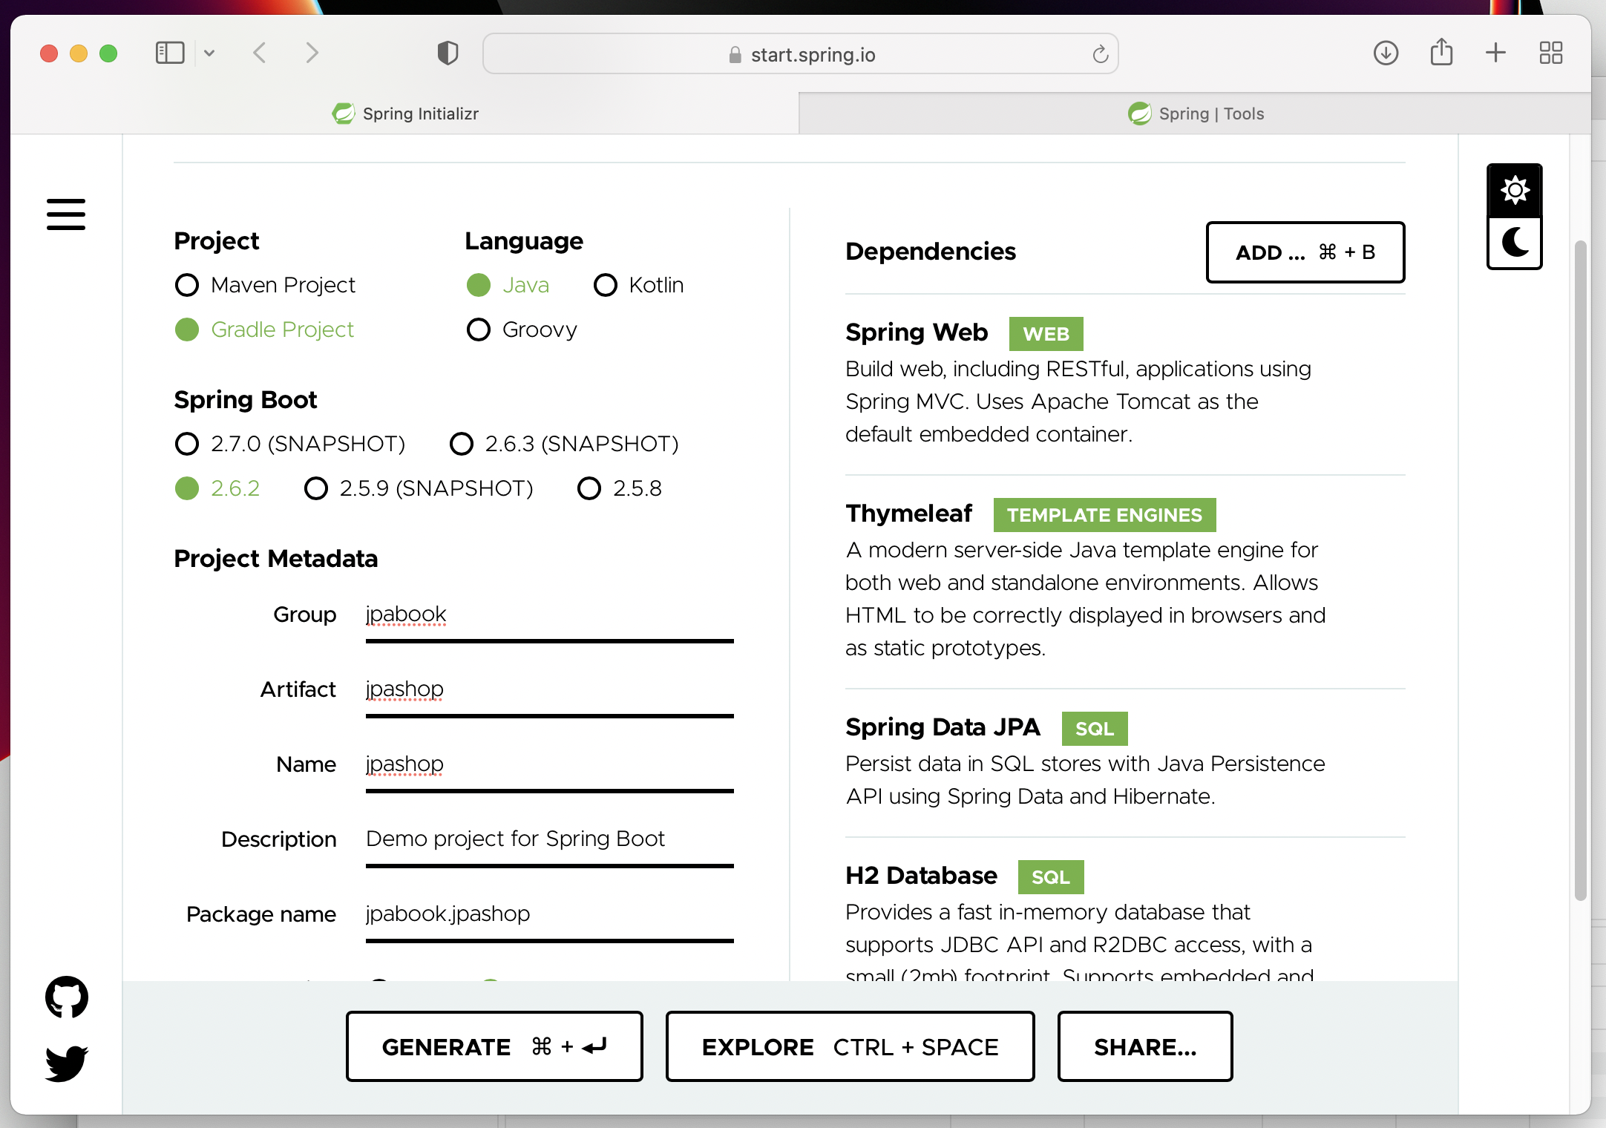Click the SHARE... button

click(1145, 1046)
